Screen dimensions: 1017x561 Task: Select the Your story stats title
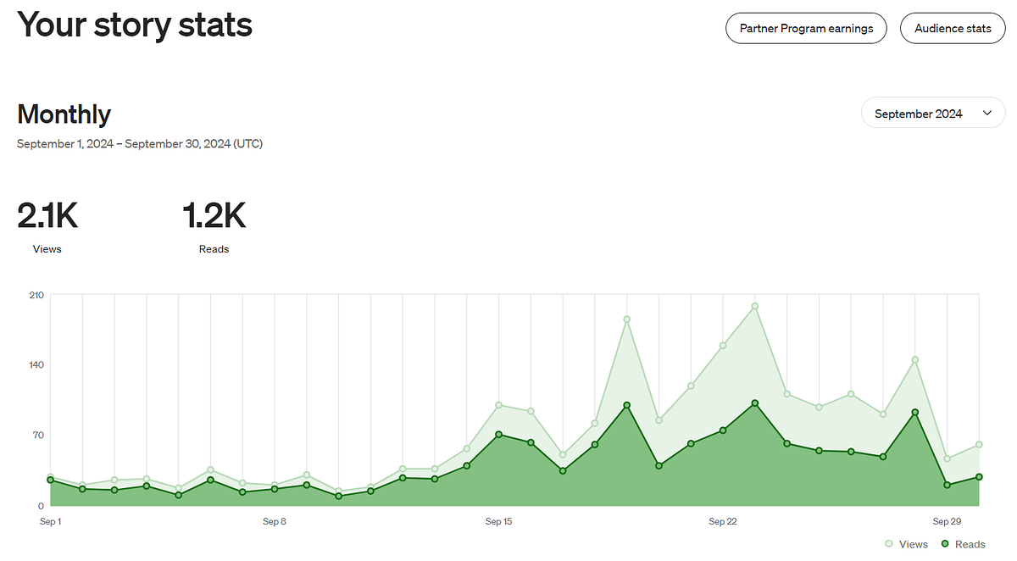pyautogui.click(x=135, y=25)
